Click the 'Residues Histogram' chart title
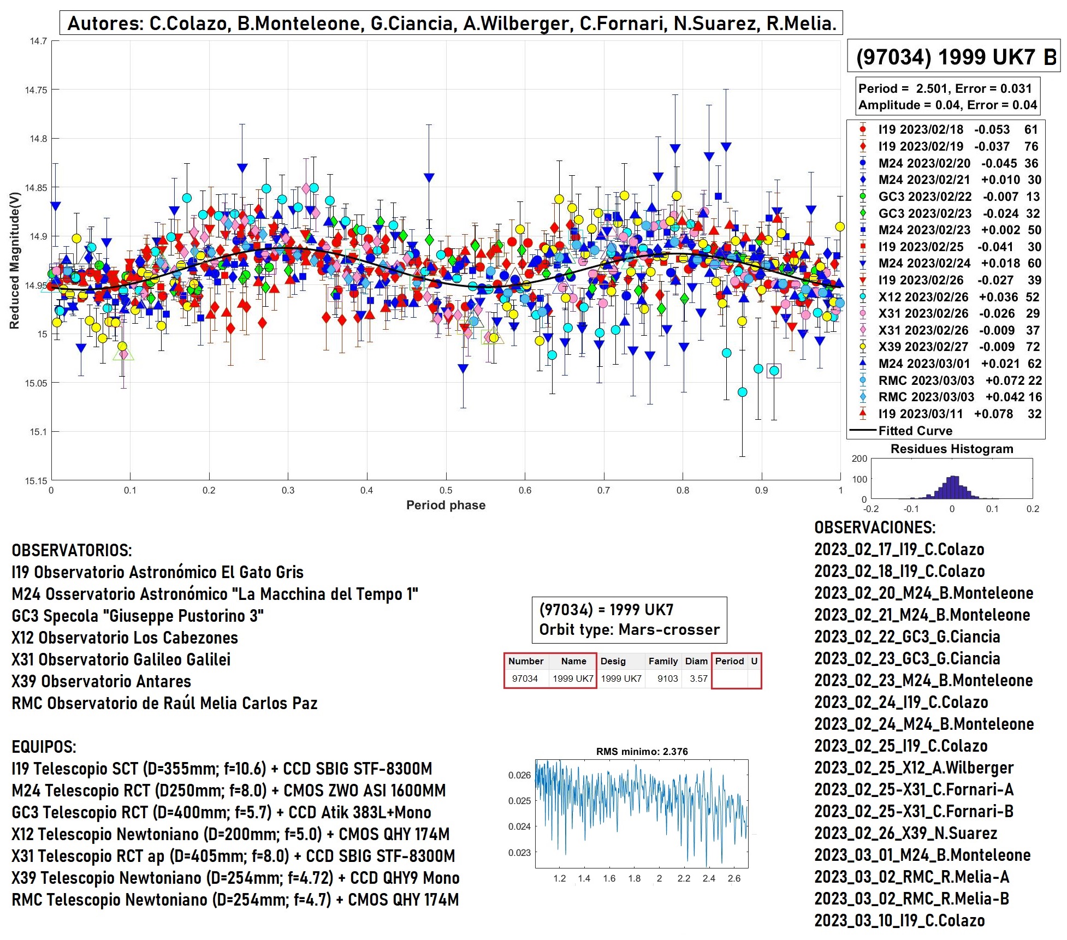This screenshot has width=1067, height=940. click(x=952, y=449)
